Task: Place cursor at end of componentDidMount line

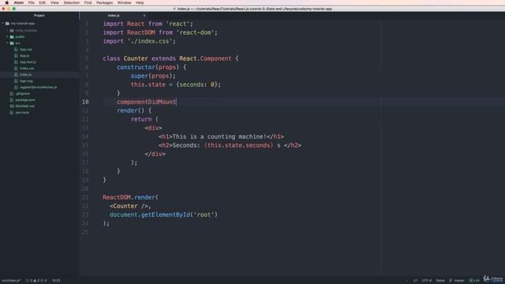Action: 177,102
